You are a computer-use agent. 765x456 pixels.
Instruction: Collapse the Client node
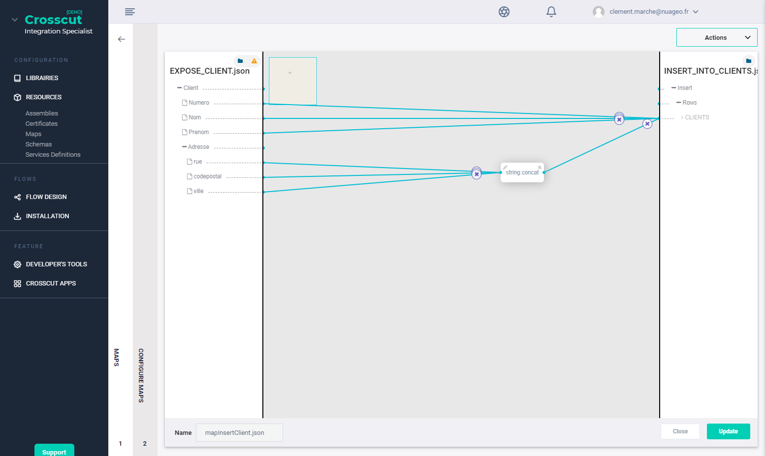coord(180,88)
